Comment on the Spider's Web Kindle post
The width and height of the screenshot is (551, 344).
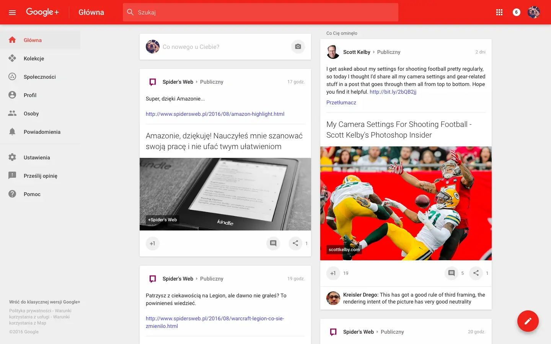tap(273, 243)
